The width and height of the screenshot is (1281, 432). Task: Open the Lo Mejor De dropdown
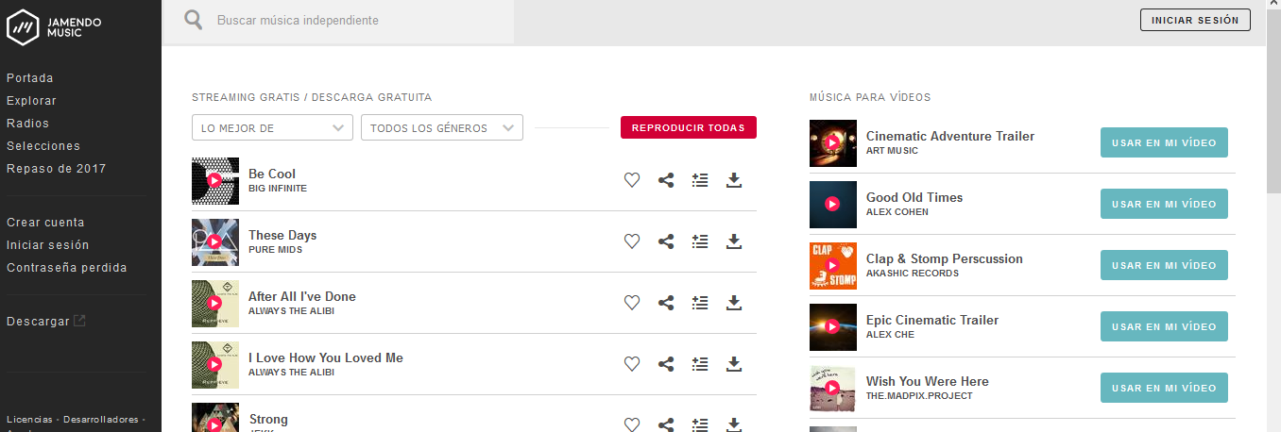click(x=272, y=127)
